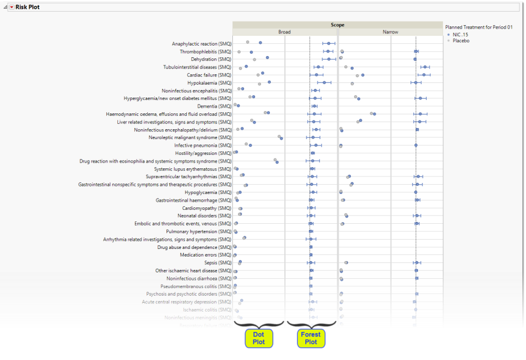This screenshot has width=526, height=360.
Task: Select Psychosis and psychotic disorders (SMQ) label
Action: pyautogui.click(x=189, y=294)
